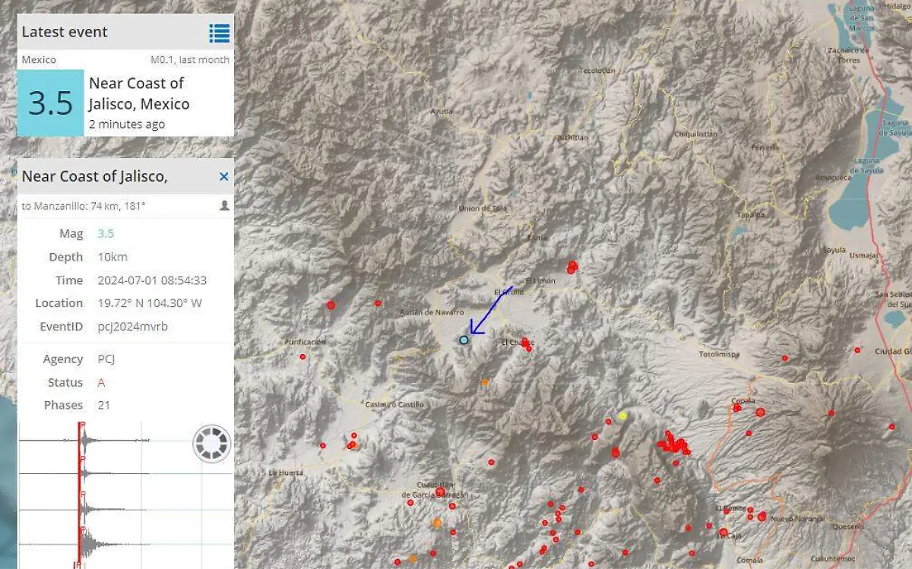Click the user icon beside Manzanillo distance
Screen dimensions: 912x569
click(224, 206)
